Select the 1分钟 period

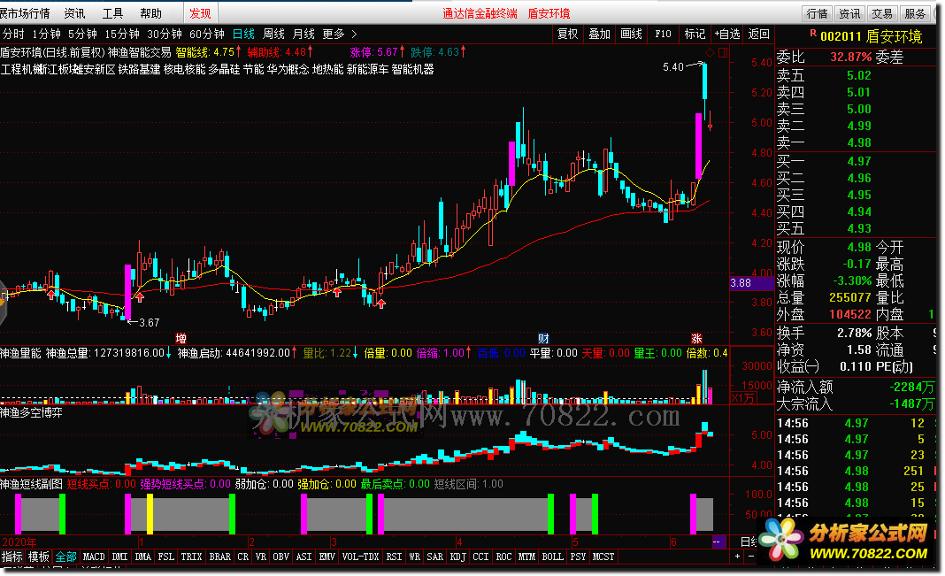(46, 35)
